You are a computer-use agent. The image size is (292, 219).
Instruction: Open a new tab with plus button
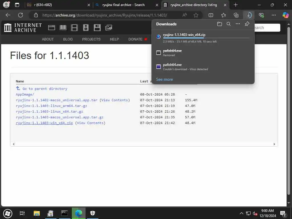(x=236, y=5)
